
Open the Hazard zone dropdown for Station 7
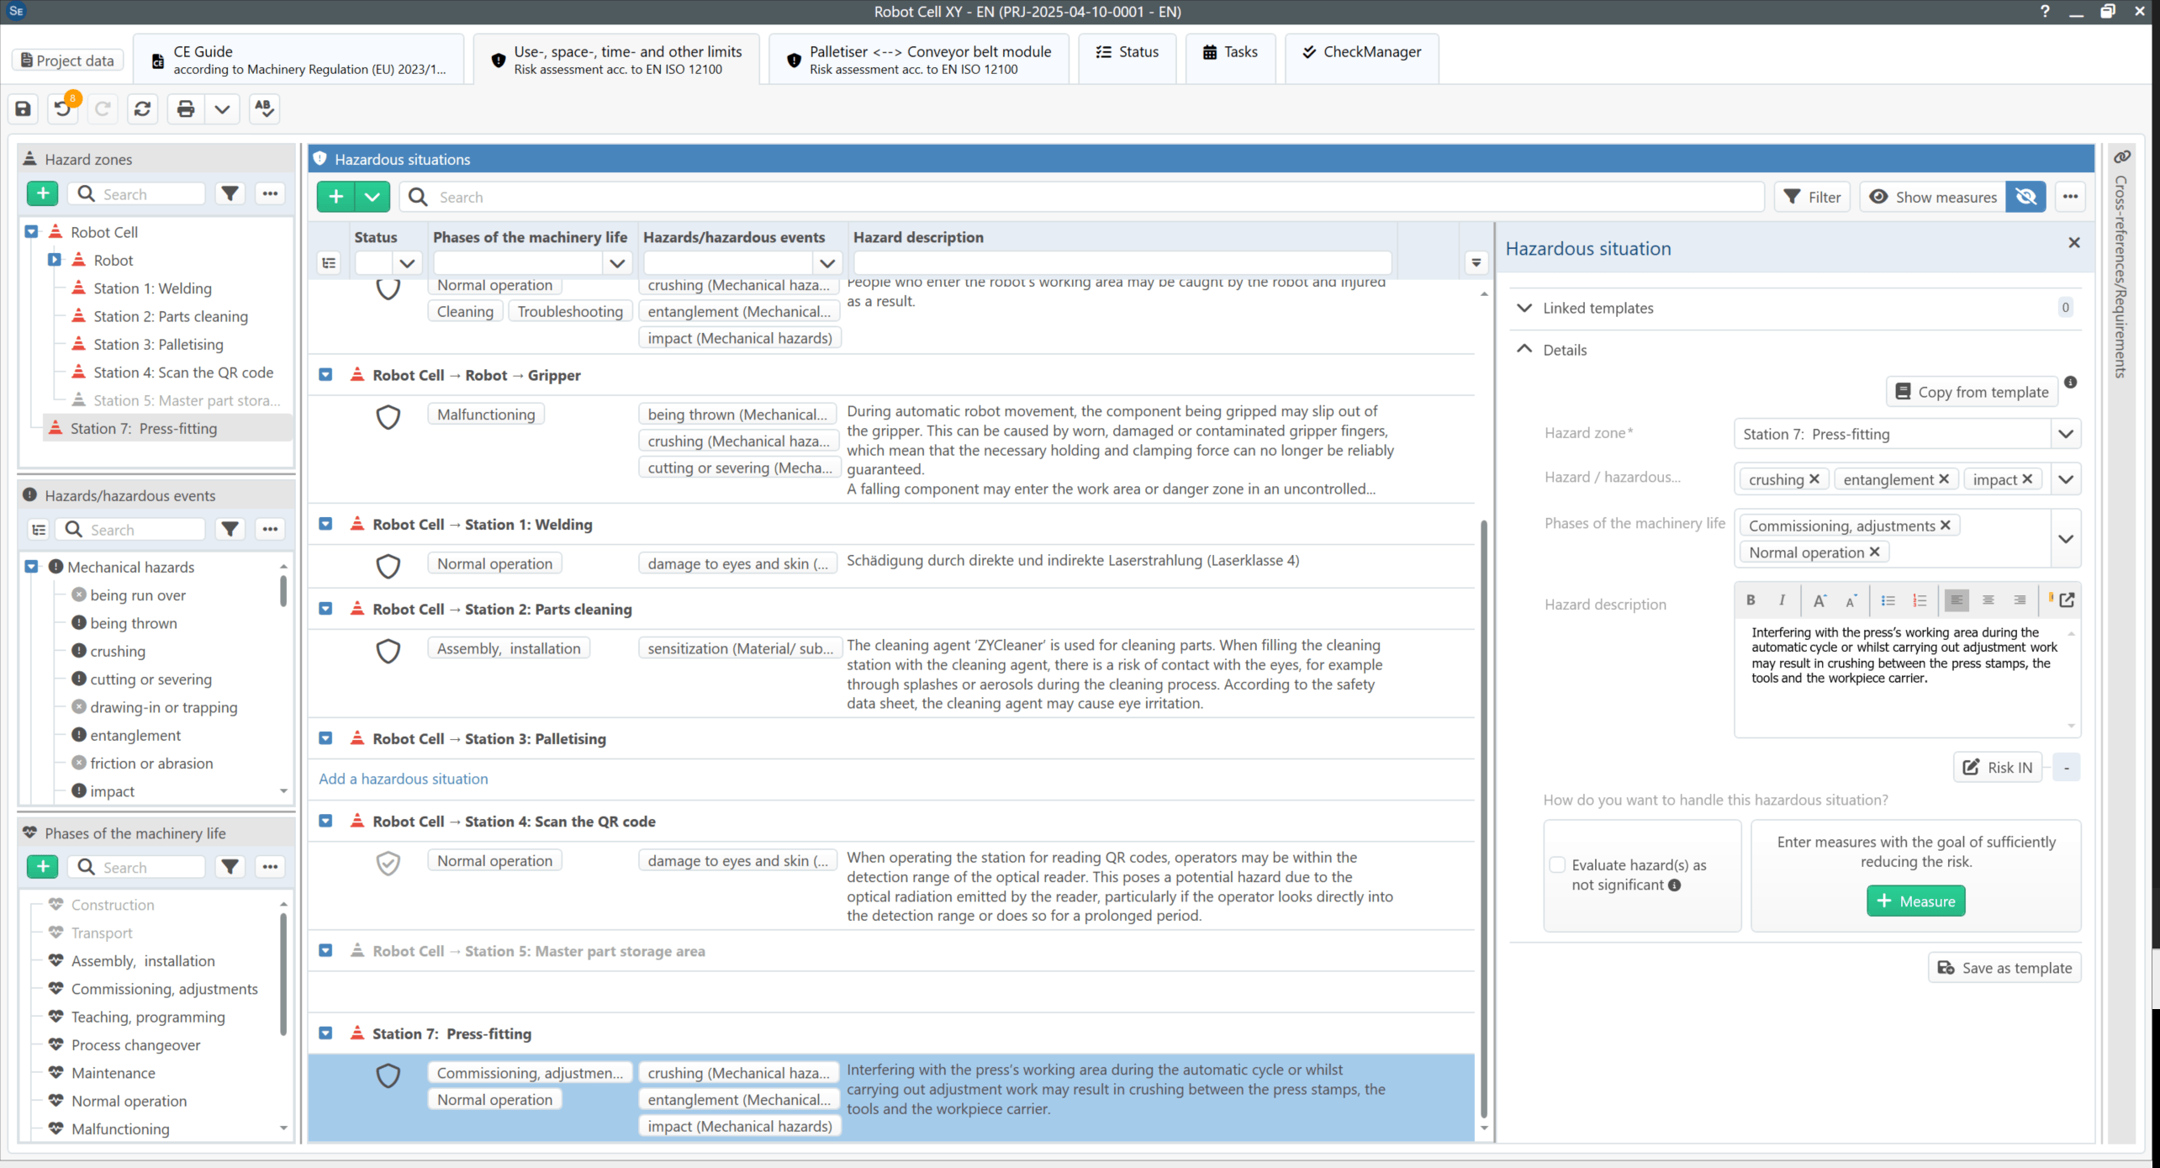(2066, 434)
